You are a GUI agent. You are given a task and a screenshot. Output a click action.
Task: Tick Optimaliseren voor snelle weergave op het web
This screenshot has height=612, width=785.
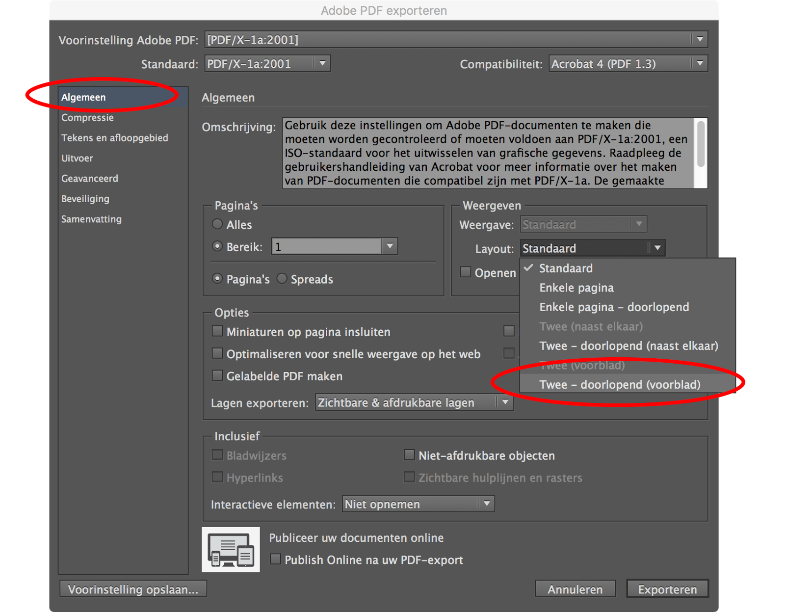click(x=217, y=353)
